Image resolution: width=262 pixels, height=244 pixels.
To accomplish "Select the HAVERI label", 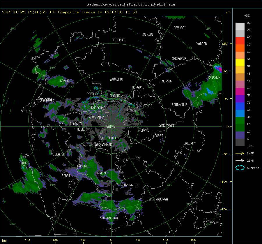I will click(x=101, y=173).
